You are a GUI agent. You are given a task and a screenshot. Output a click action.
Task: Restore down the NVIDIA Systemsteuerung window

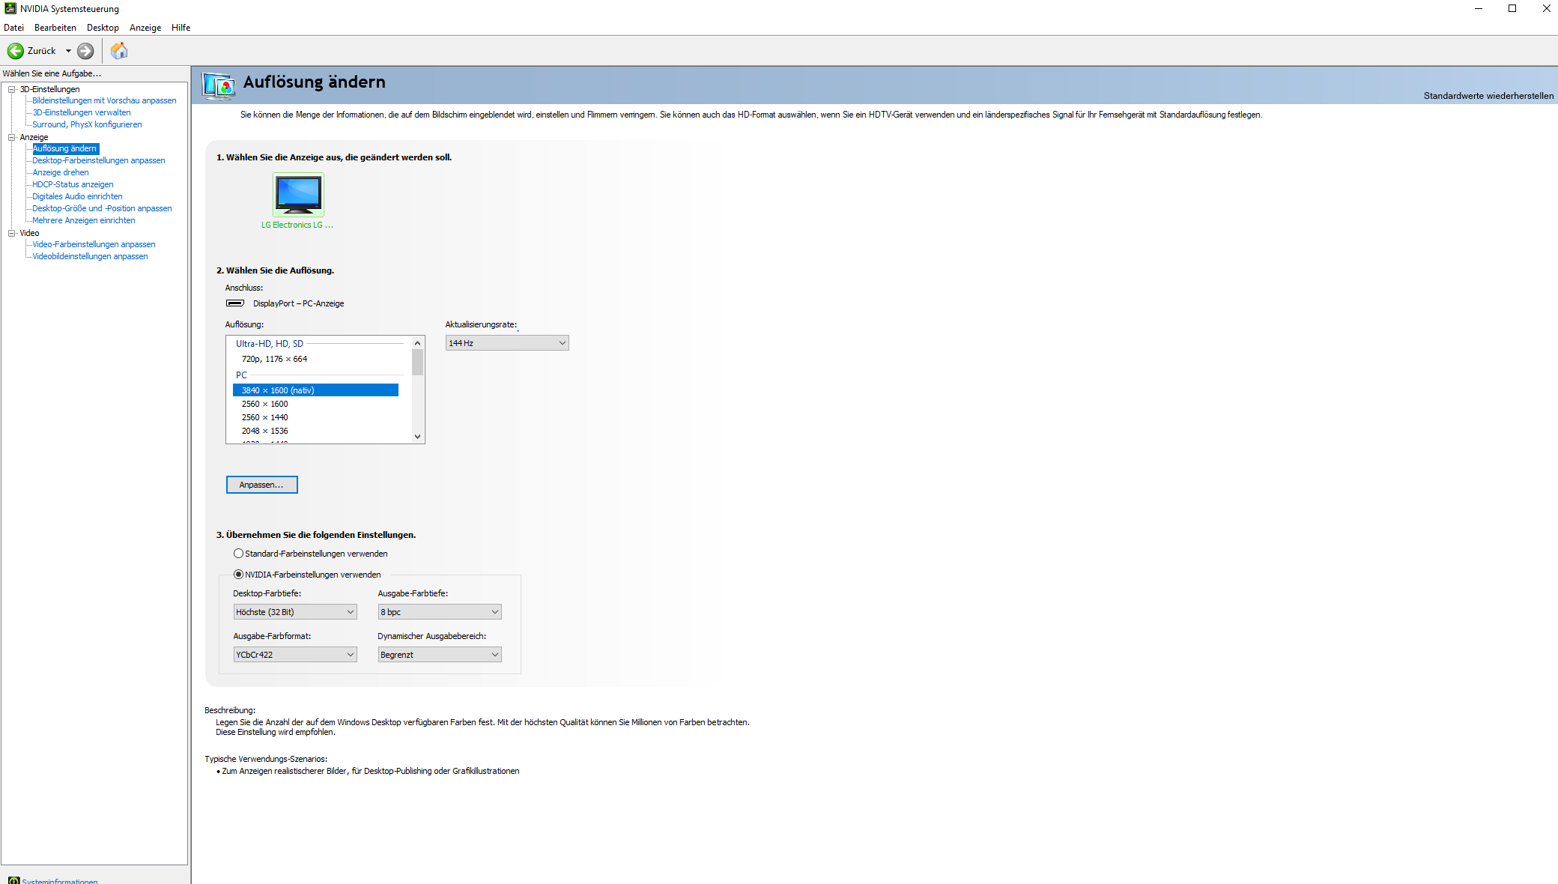click(x=1512, y=9)
